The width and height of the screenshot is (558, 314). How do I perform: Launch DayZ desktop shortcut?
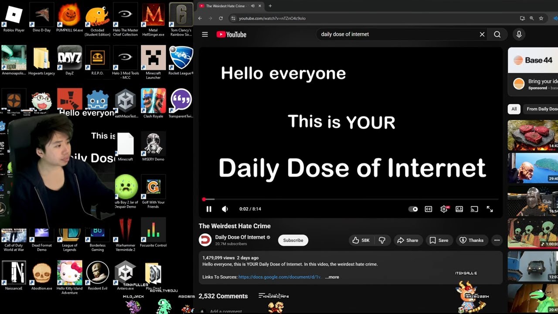(70, 60)
